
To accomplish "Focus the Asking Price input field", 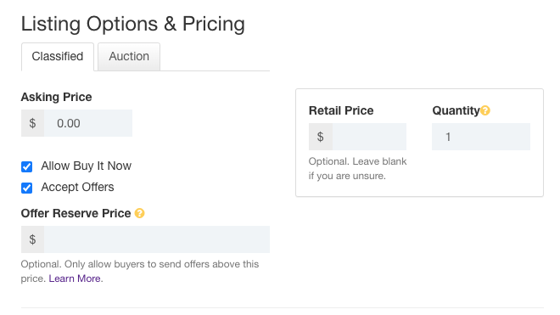I will pos(88,123).
